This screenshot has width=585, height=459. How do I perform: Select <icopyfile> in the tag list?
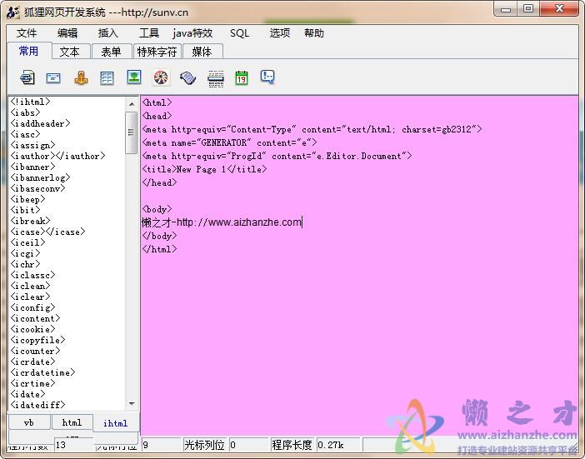point(37,340)
